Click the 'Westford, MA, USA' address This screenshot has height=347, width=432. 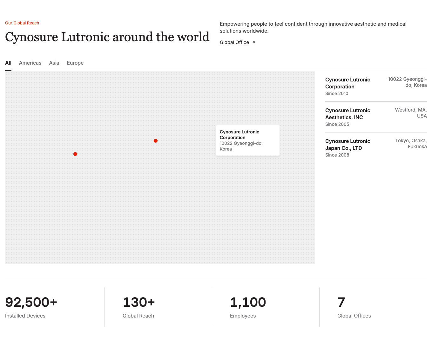[x=411, y=113]
